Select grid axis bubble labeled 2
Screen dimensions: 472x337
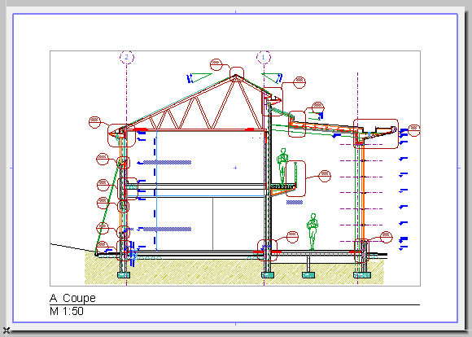coord(127,57)
